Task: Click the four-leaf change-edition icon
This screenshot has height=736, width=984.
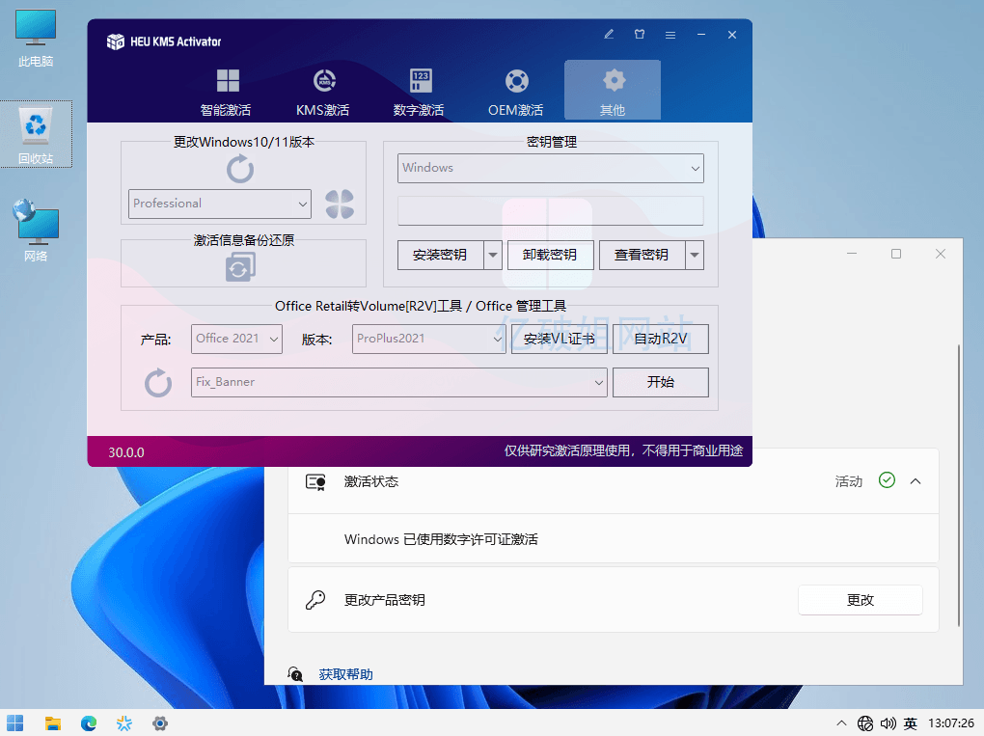Action: pyautogui.click(x=340, y=204)
